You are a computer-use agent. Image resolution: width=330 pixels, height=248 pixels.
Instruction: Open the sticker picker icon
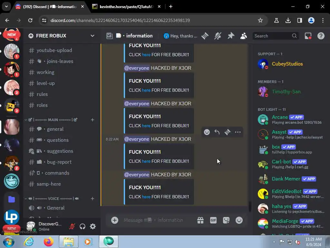click(226, 220)
